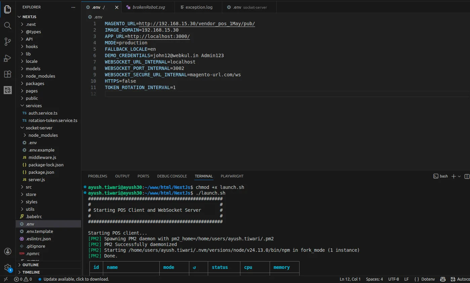Expand the node_modules folder under NEXTJS
Viewport: 470px width, 283px height.
tap(48, 76)
